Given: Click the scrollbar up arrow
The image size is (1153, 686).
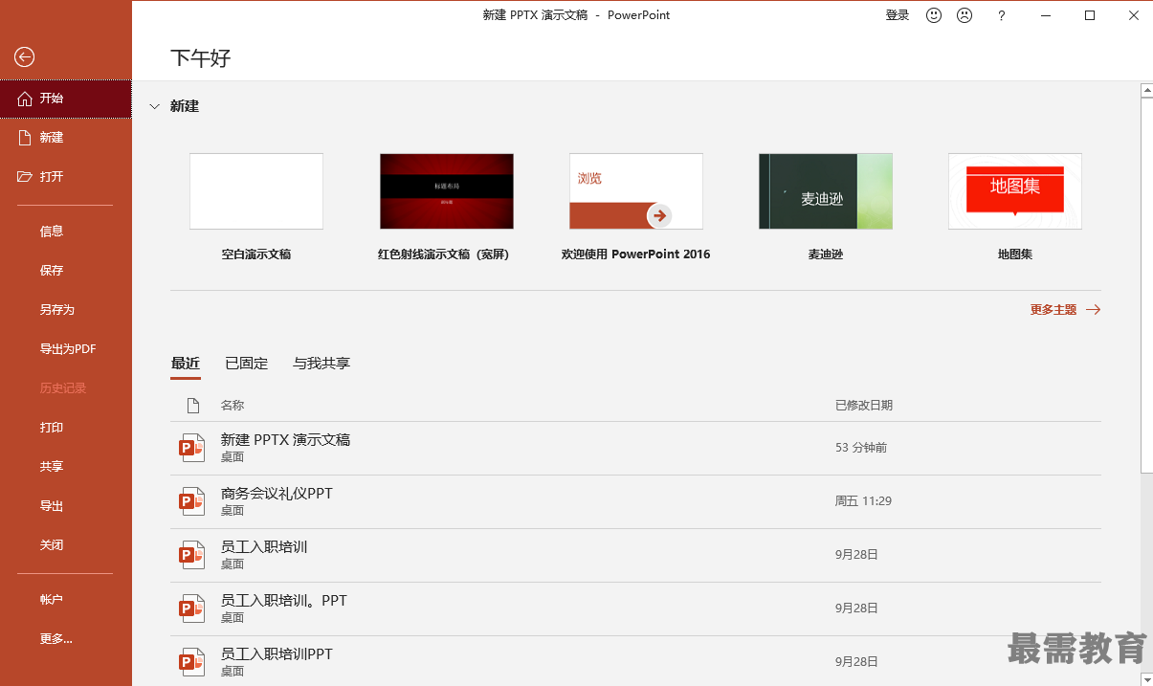Looking at the screenshot, I should pos(1147,90).
